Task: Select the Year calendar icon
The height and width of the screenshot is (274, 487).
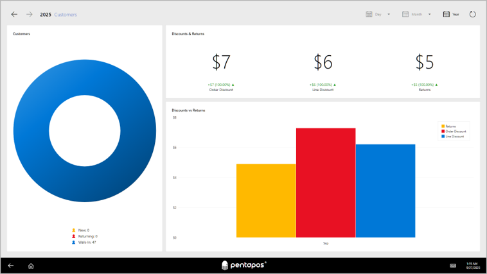Action: [x=447, y=14]
